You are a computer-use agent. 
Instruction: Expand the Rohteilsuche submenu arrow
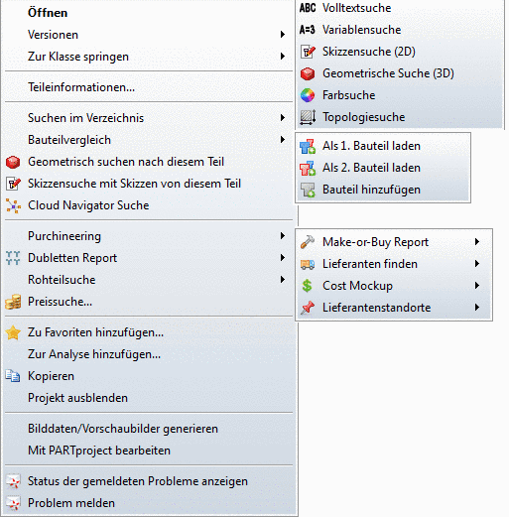tap(283, 280)
